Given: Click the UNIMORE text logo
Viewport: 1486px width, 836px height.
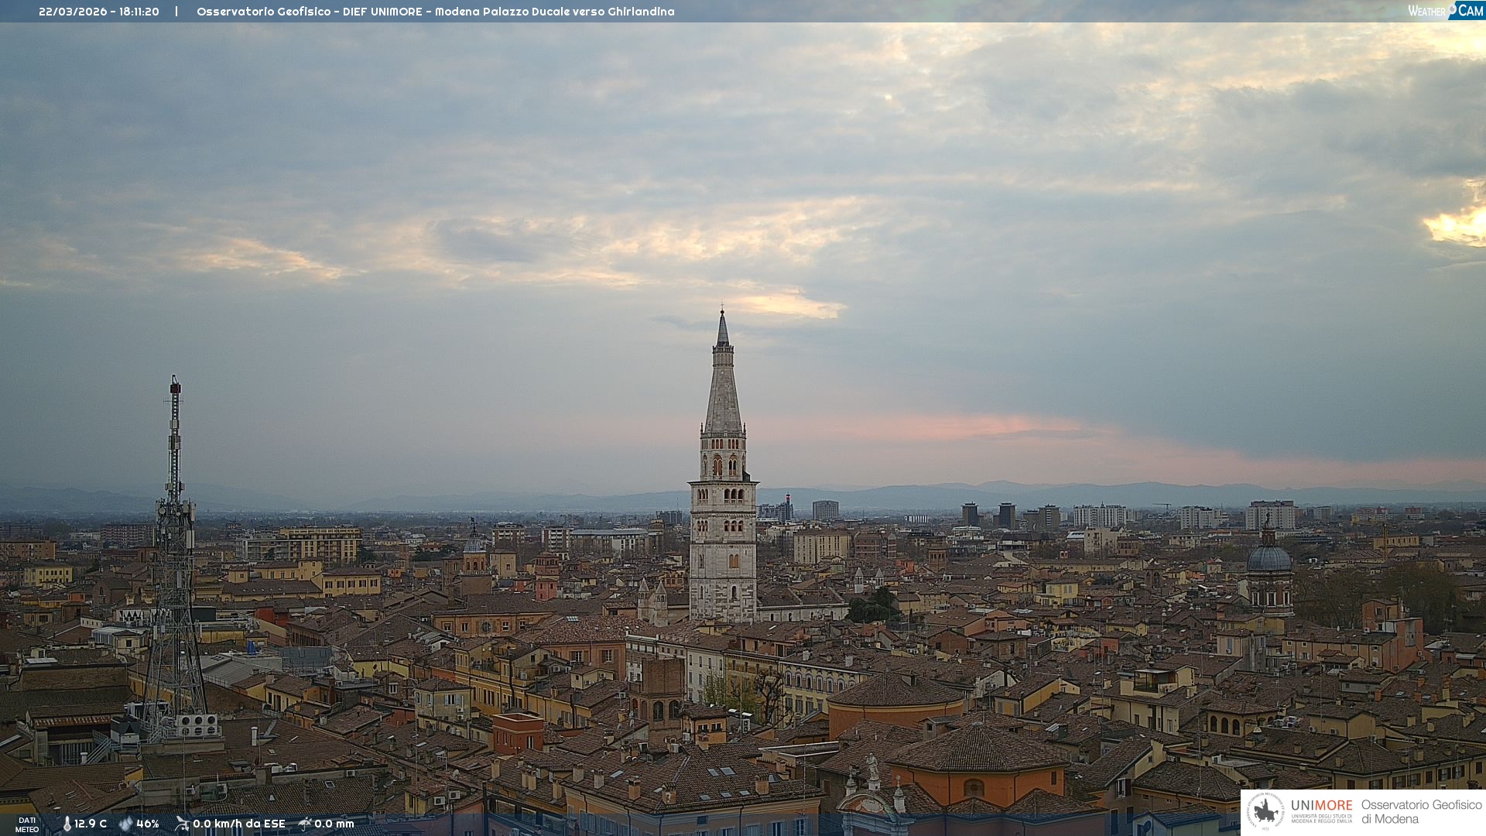Looking at the screenshot, I should pyautogui.click(x=1321, y=806).
